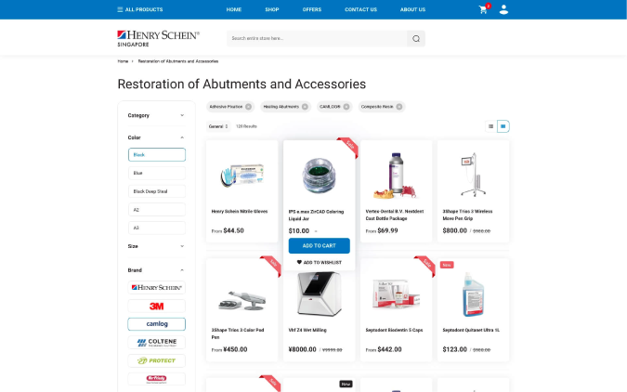Screen dimensions: 627x392
Task: Click the Home breadcrumb link
Action: click(x=123, y=61)
